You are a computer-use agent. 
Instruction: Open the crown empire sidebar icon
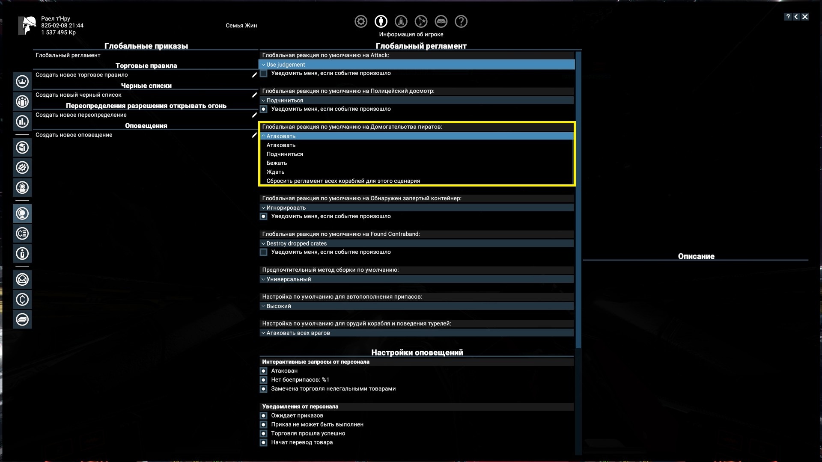click(22, 81)
